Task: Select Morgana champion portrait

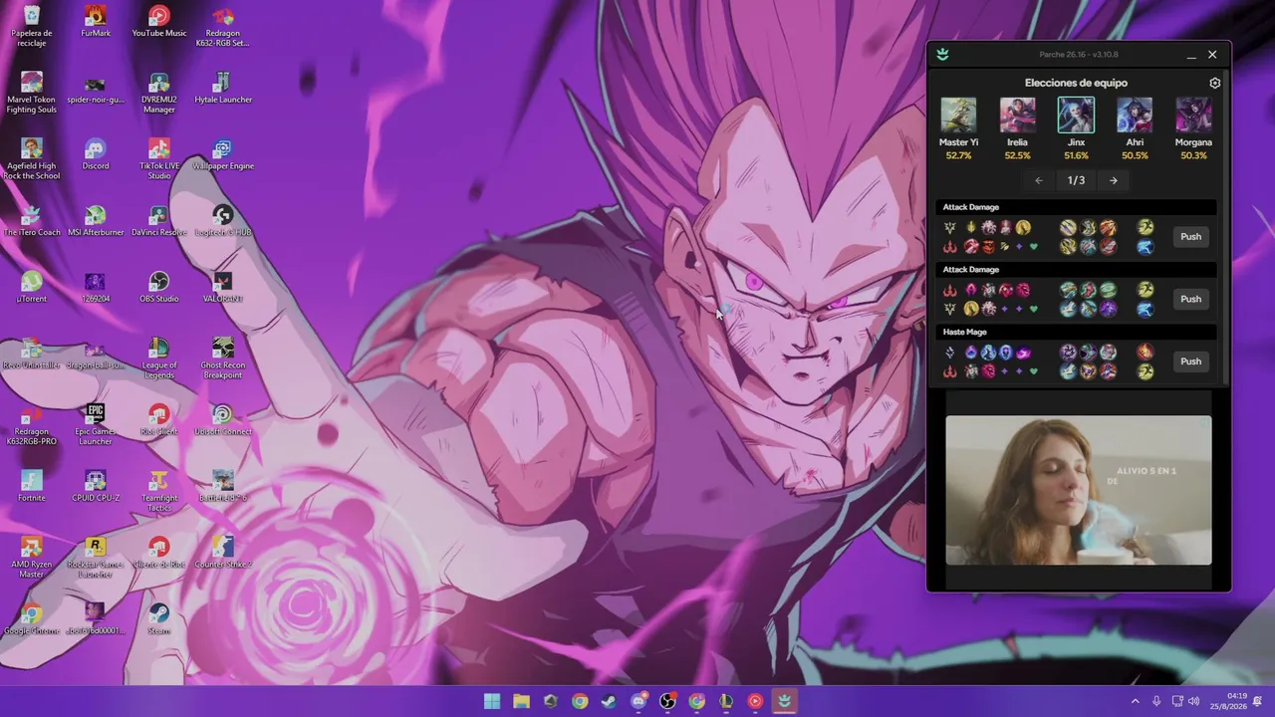Action: (1193, 116)
